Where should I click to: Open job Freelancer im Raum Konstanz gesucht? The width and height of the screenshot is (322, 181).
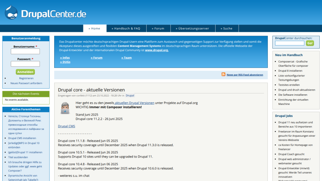297,136
